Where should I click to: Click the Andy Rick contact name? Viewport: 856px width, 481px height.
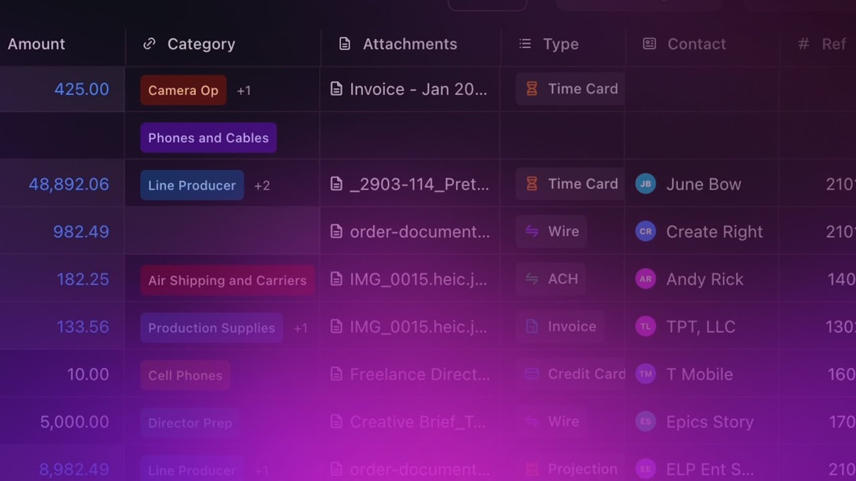(705, 279)
